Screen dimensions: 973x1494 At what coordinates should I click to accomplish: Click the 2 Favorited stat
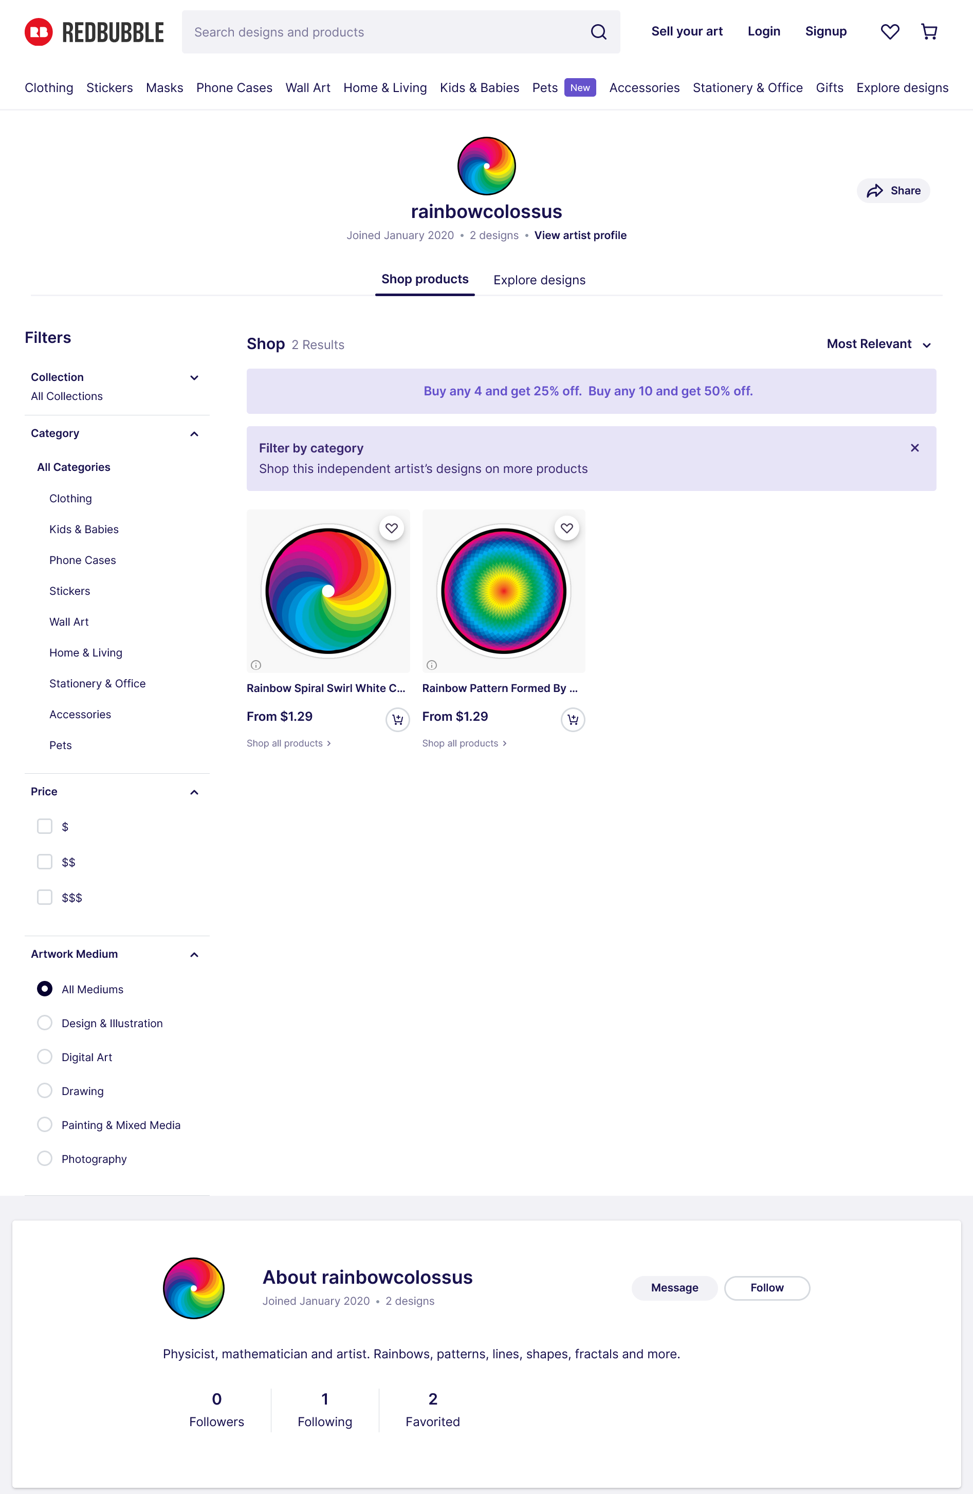[x=432, y=1410]
